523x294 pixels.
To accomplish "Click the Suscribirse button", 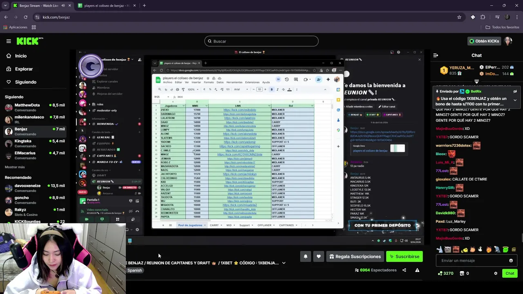I will tap(405, 256).
